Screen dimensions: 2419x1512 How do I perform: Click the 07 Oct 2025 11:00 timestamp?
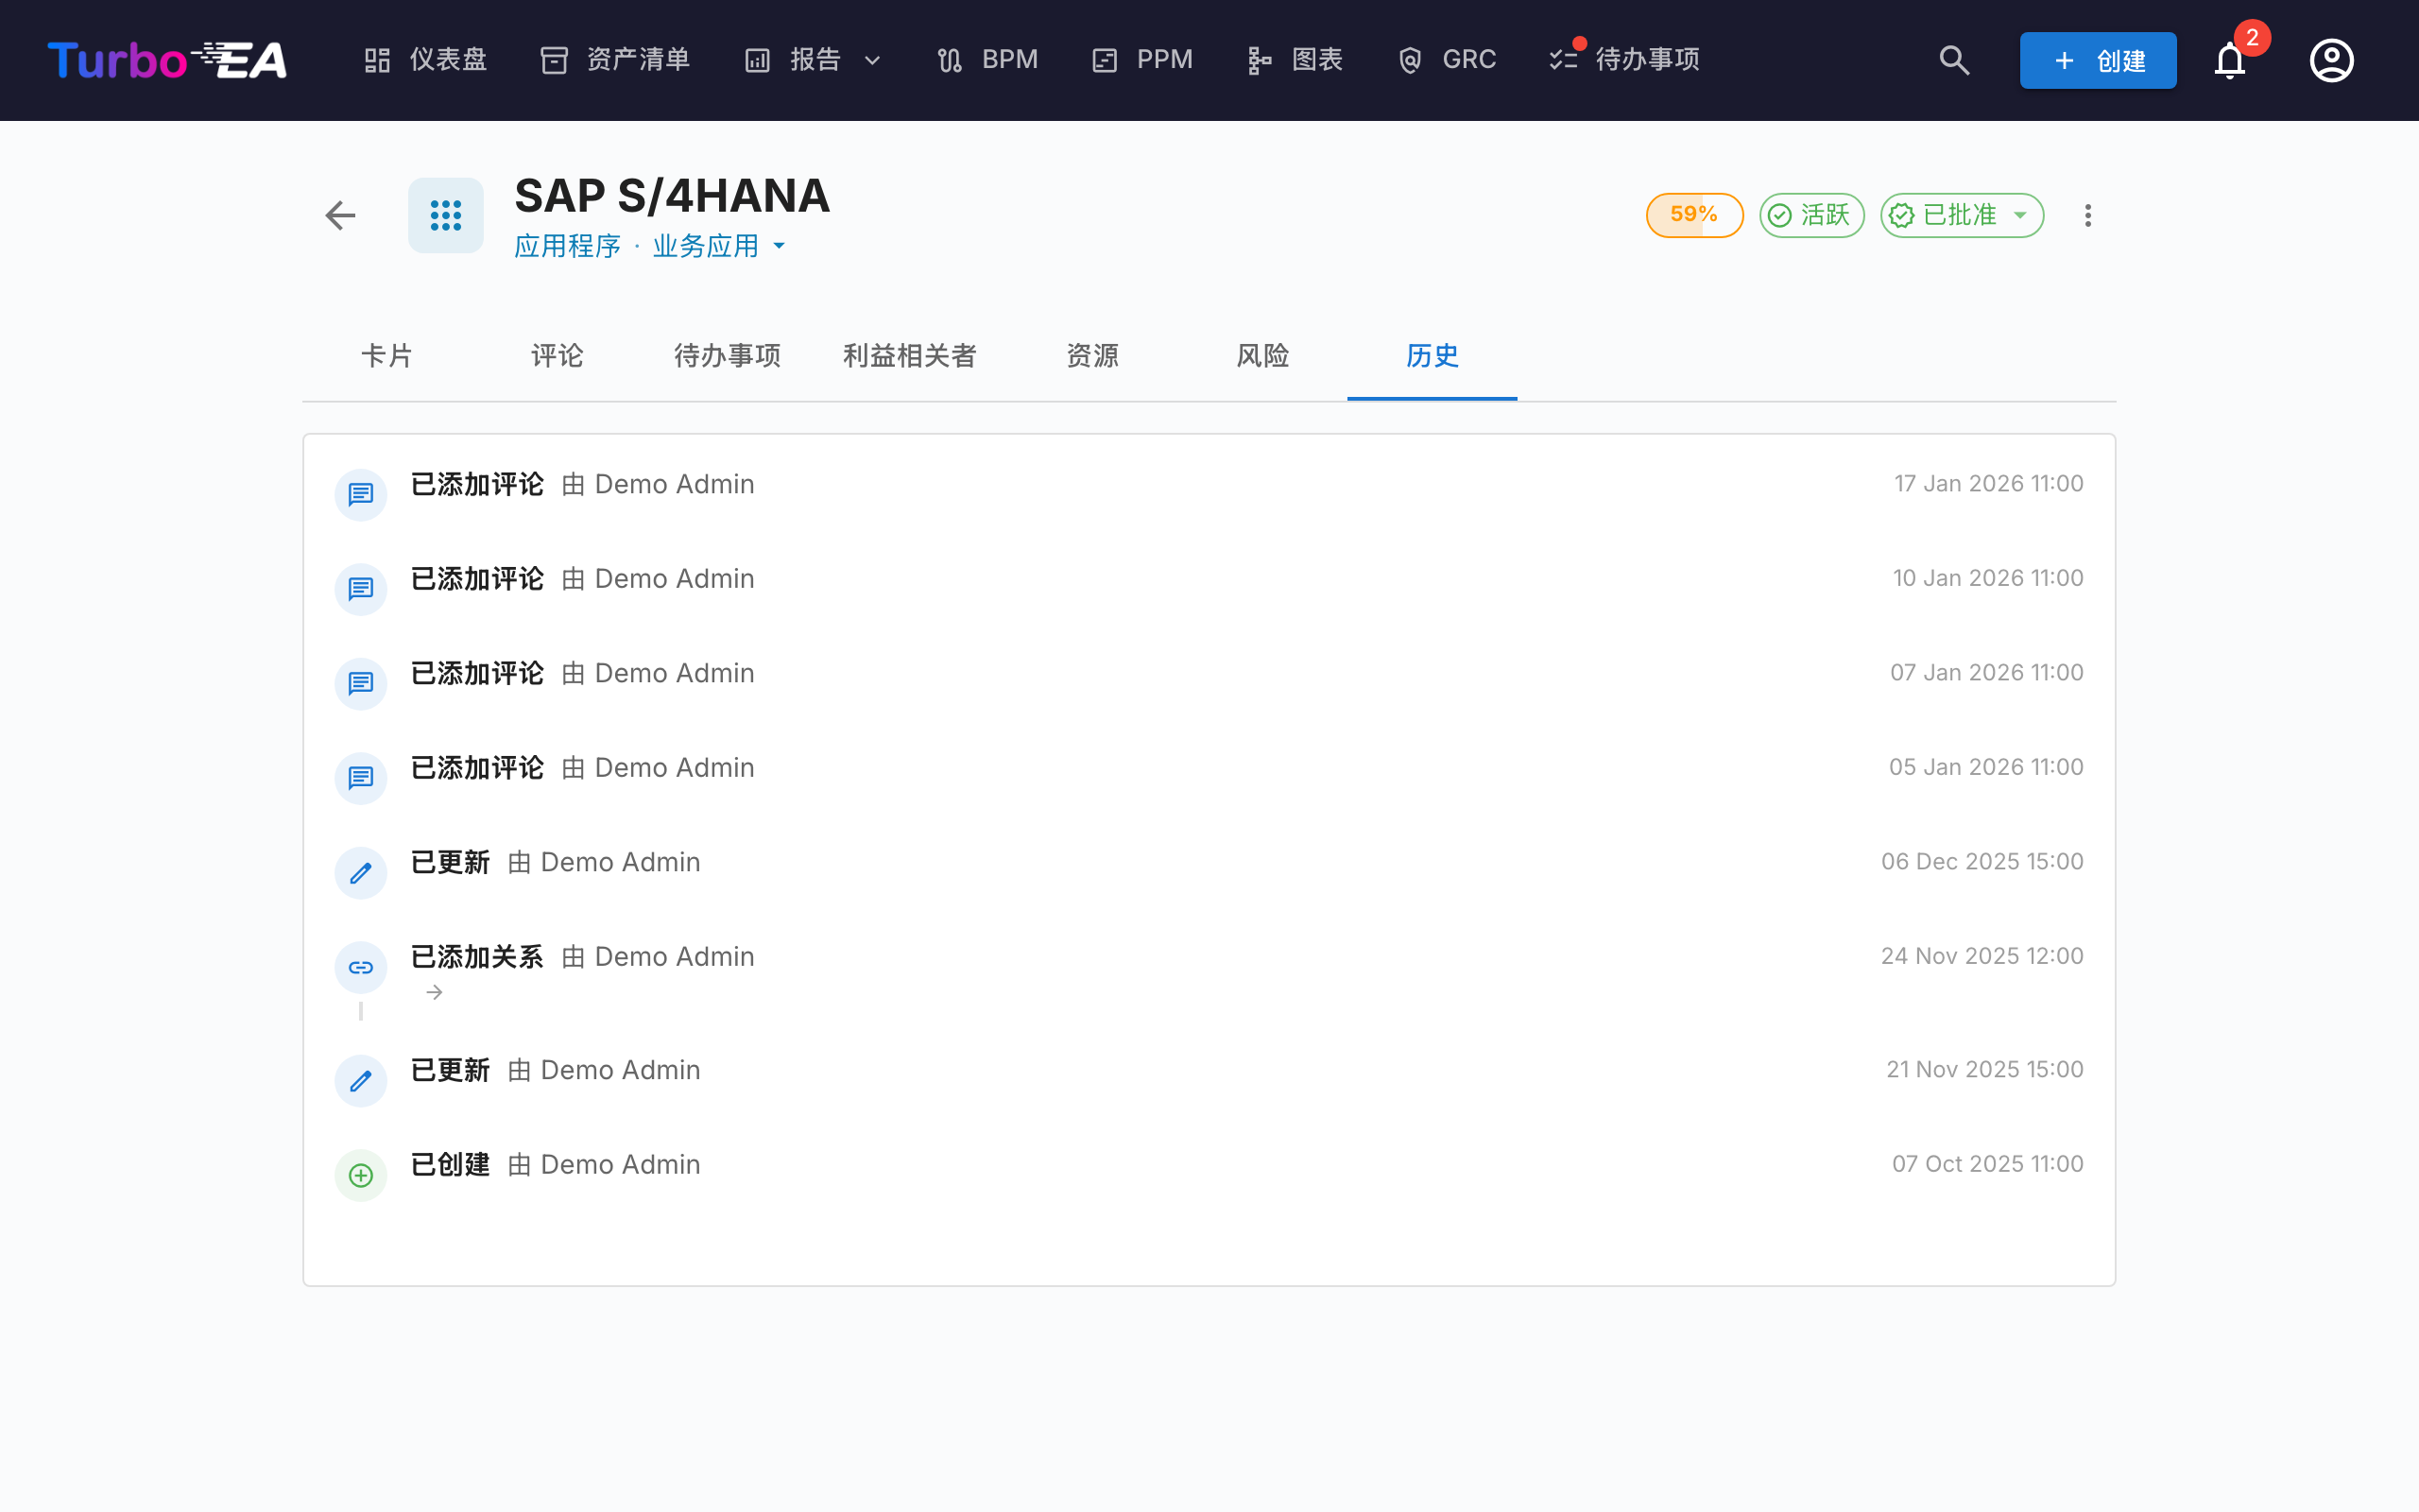1987,1164
